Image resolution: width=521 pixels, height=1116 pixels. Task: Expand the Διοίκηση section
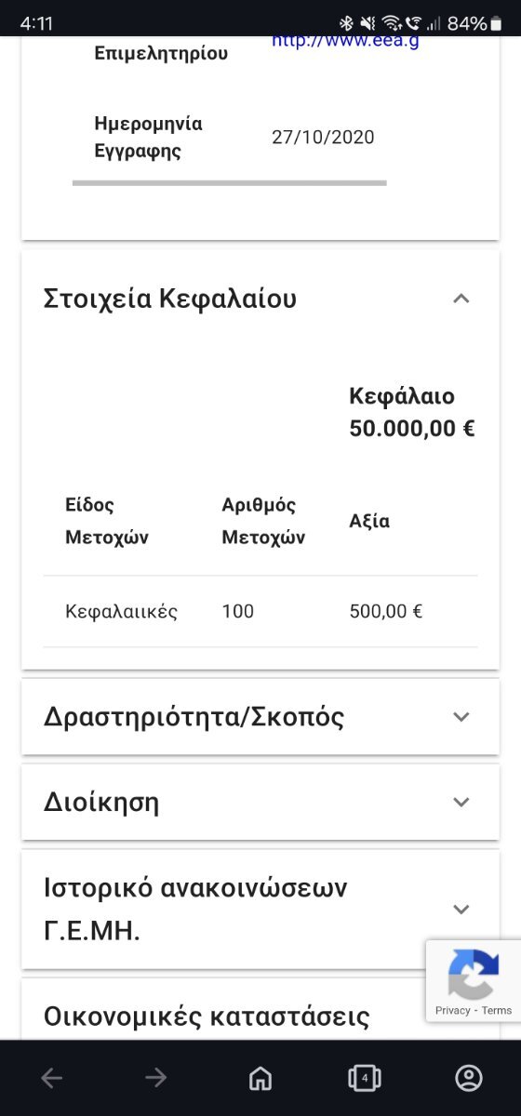tap(260, 802)
